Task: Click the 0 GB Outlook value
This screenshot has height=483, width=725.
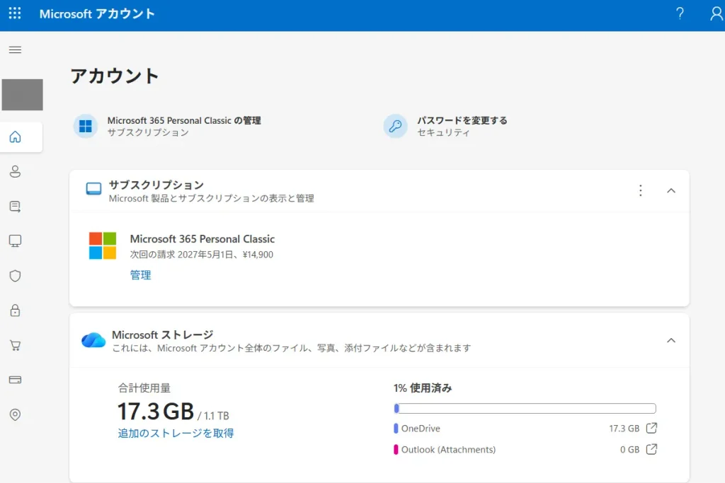Action: 629,450
